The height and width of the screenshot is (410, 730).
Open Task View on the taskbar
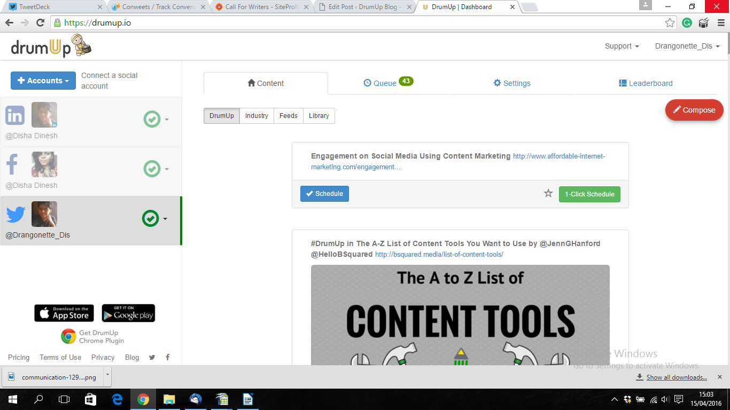pos(64,399)
